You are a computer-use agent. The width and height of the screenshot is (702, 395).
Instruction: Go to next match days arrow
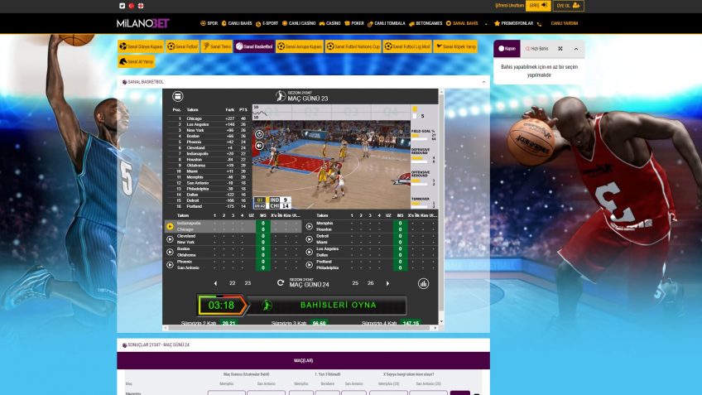pyautogui.click(x=387, y=283)
